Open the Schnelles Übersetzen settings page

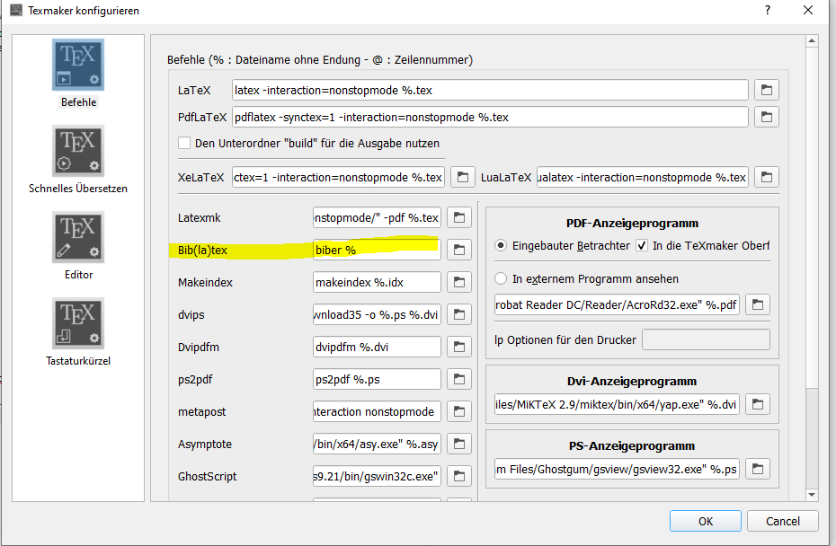[x=78, y=151]
